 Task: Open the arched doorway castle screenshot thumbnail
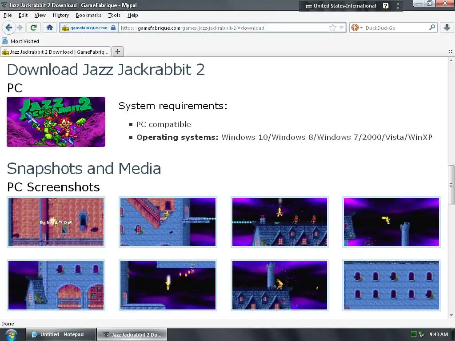click(x=56, y=285)
